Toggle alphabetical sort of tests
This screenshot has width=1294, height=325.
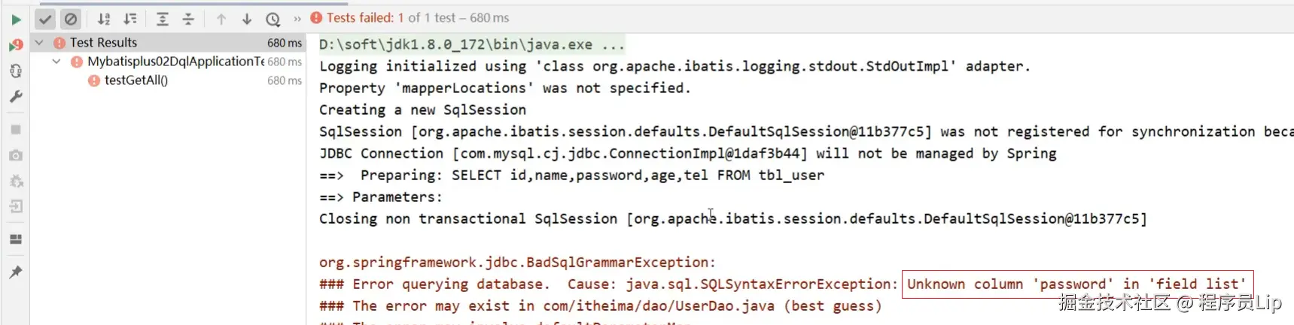point(104,19)
